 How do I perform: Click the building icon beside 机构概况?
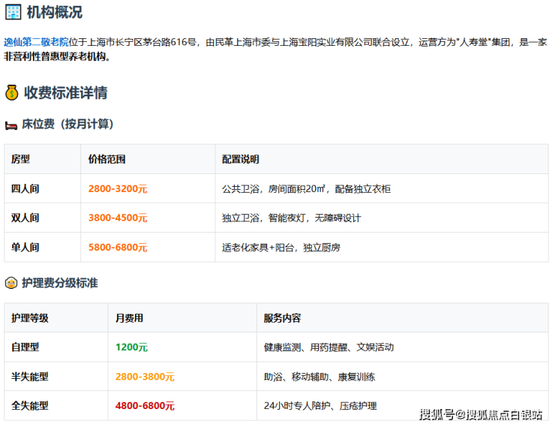point(13,12)
